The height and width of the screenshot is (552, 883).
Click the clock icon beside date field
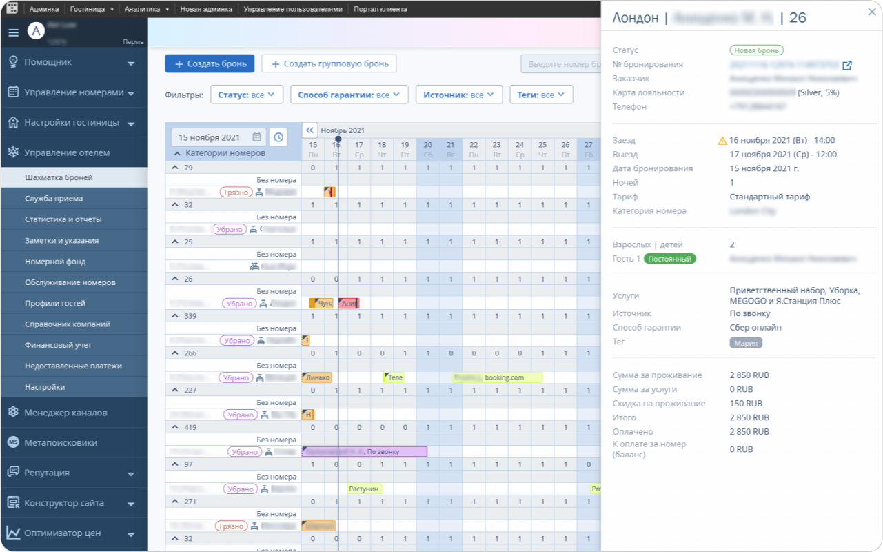278,137
